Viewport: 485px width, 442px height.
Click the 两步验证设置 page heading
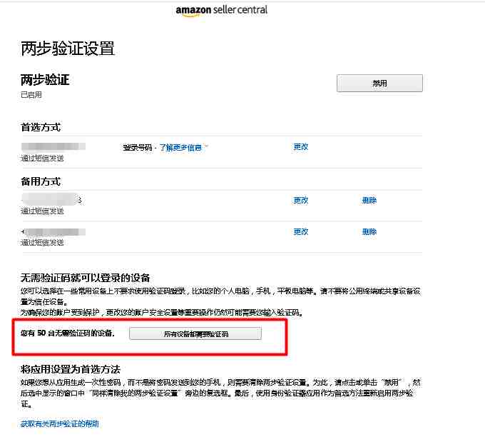[x=68, y=49]
